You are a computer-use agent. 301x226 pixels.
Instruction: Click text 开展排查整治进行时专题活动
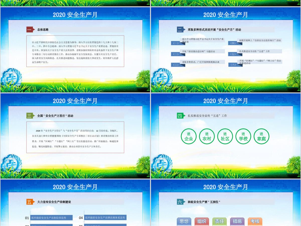pos(198,51)
